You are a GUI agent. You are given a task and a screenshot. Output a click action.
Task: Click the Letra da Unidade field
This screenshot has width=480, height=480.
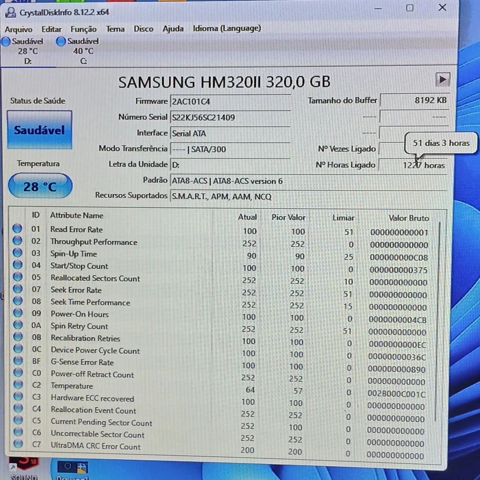[230, 165]
